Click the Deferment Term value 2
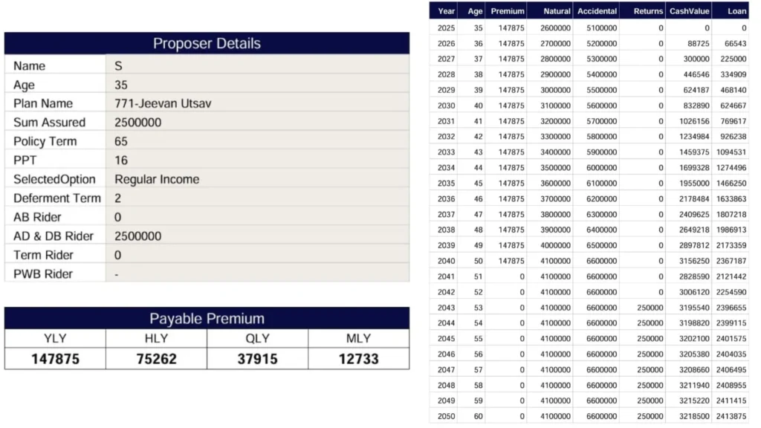Image resolution: width=761 pixels, height=428 pixels. click(x=118, y=198)
